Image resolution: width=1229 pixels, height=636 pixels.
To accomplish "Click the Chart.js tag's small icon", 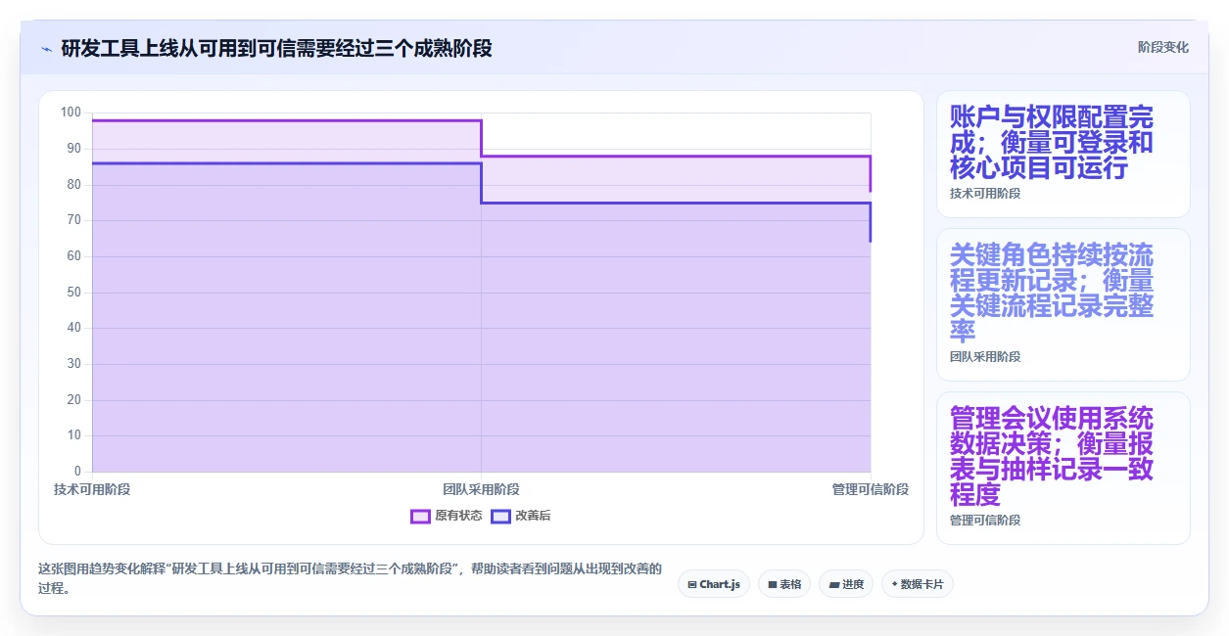I will [692, 584].
